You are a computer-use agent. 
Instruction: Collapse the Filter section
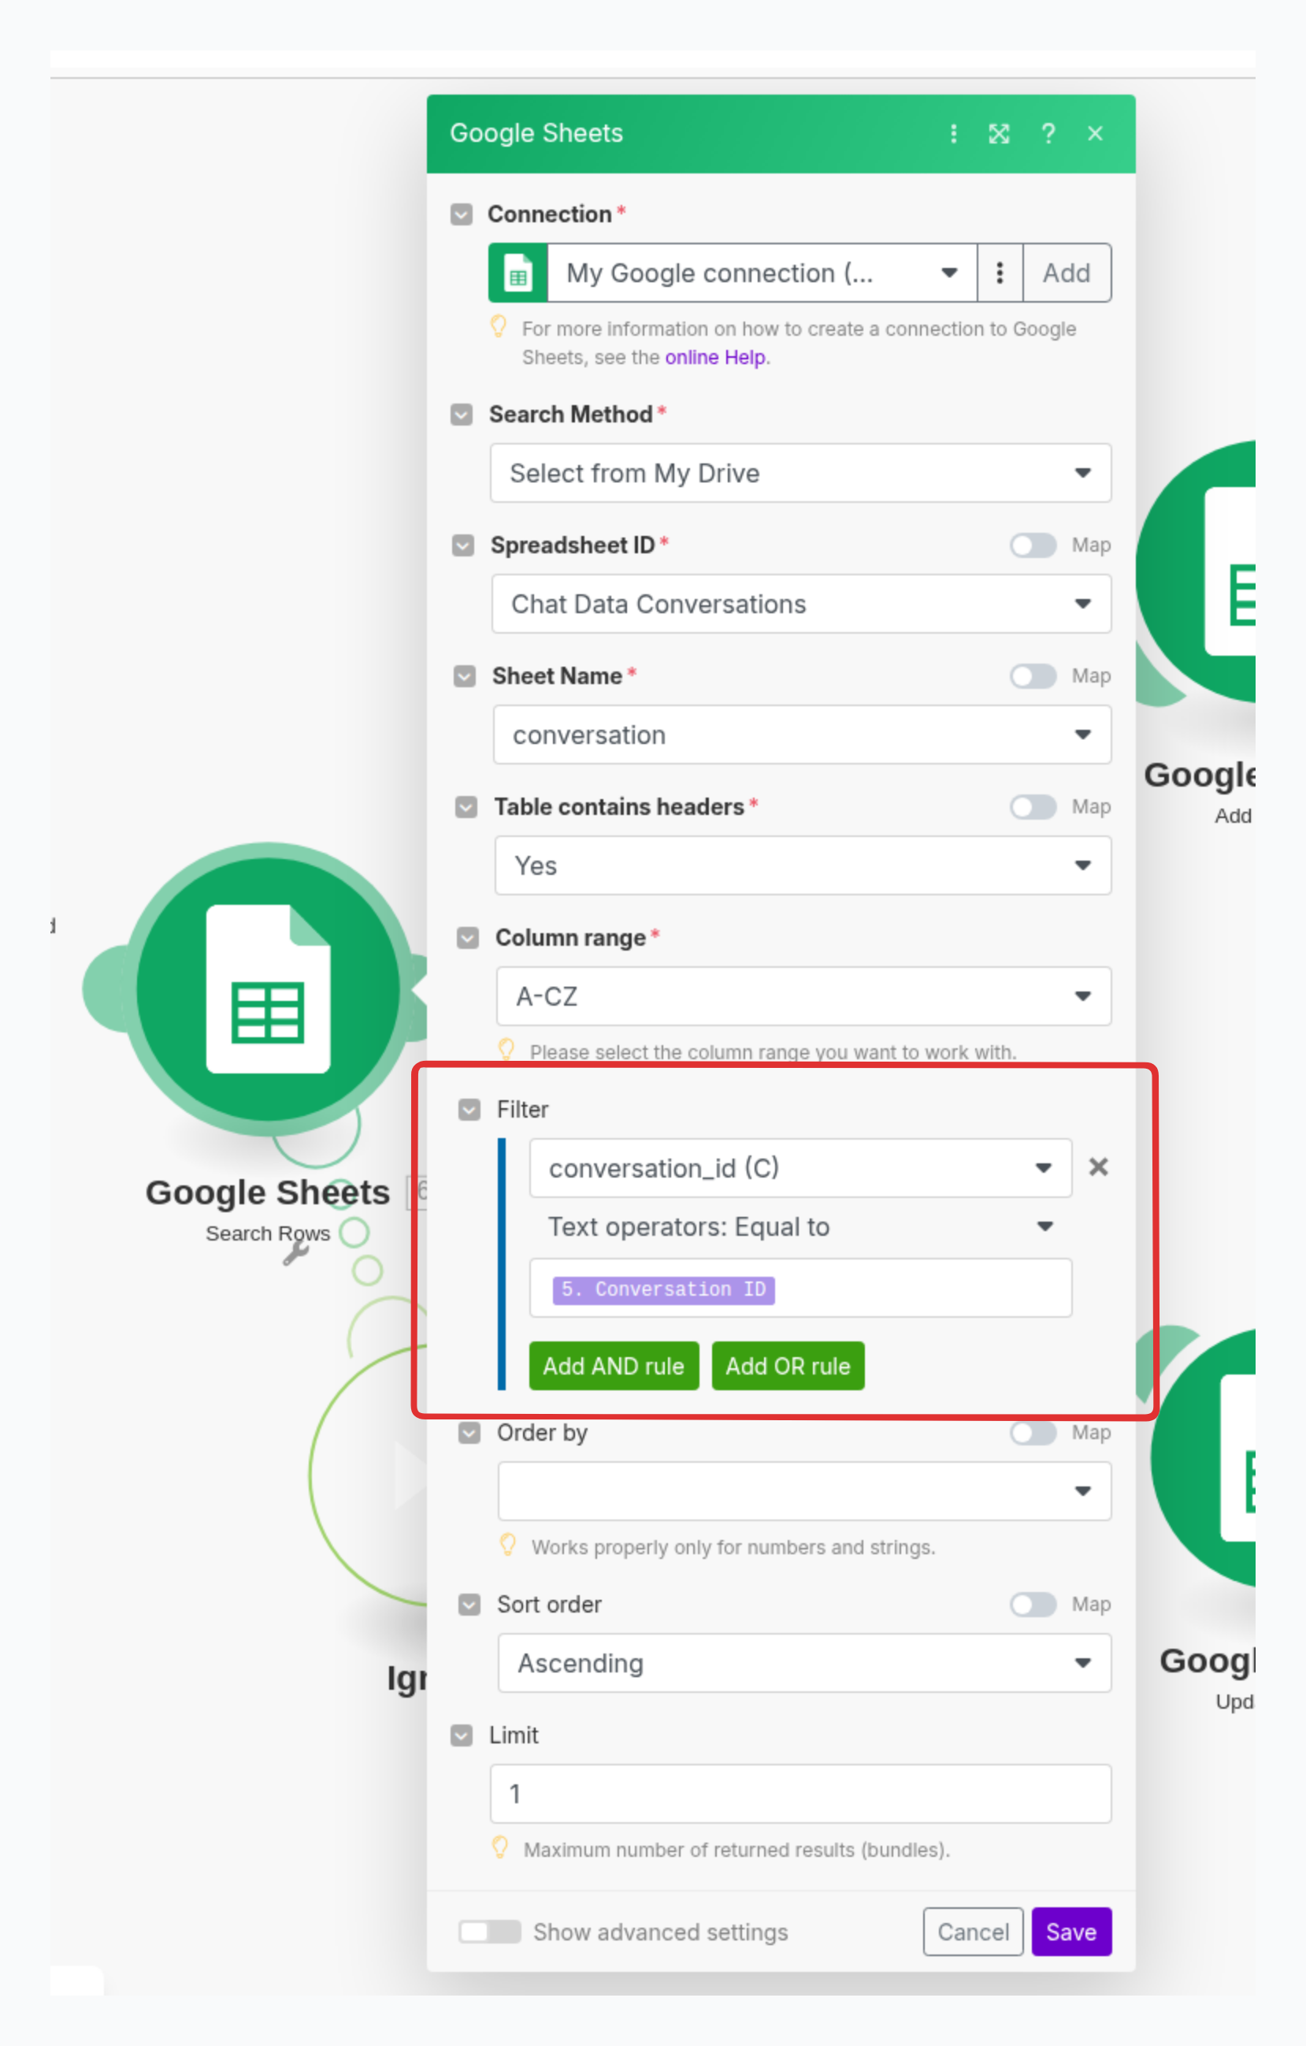point(469,1110)
